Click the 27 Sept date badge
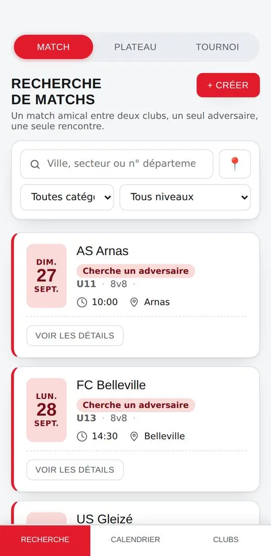This screenshot has width=271, height=556. (46, 276)
